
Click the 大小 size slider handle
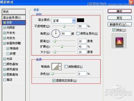pyautogui.click(x=55, y=52)
